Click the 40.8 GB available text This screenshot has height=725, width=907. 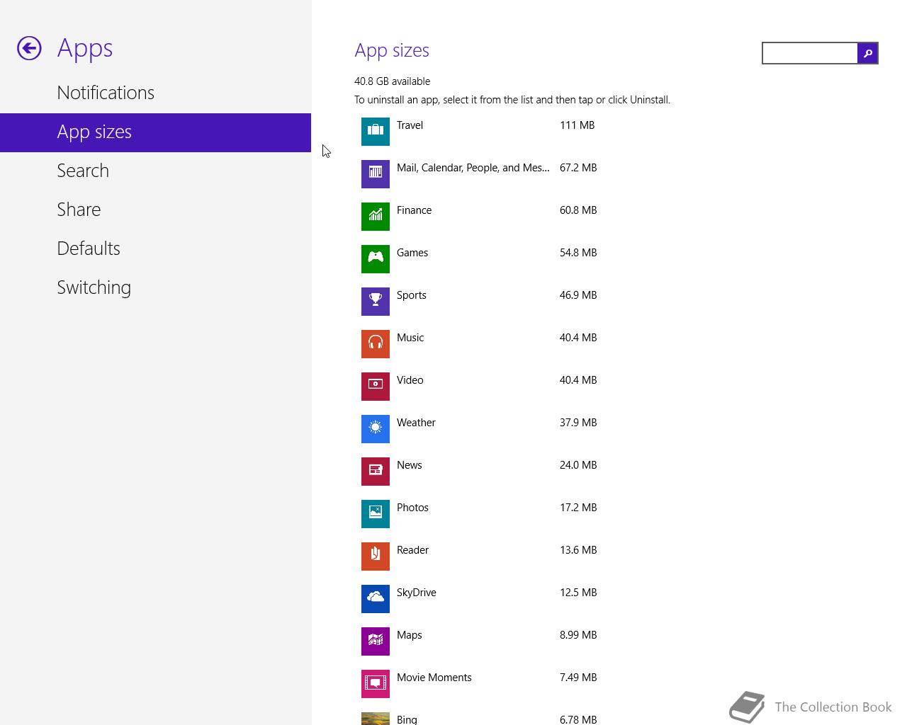[x=392, y=81]
